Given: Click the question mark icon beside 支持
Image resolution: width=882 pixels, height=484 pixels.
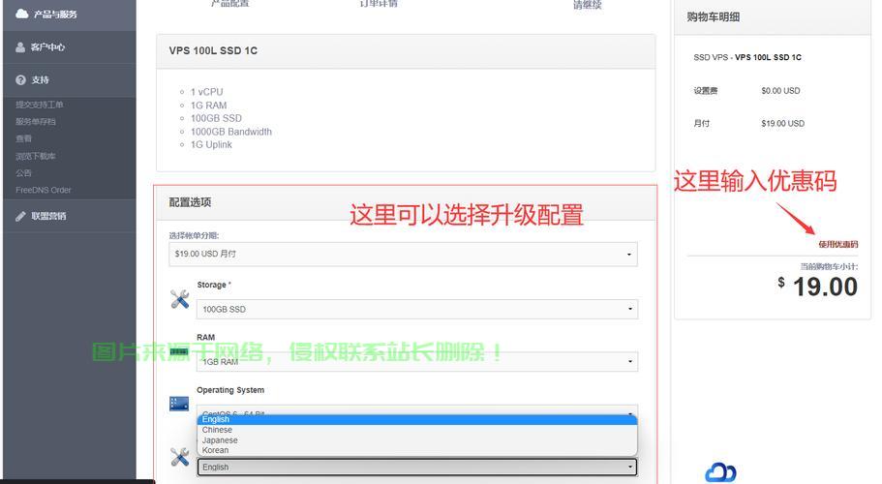Looking at the screenshot, I should (x=21, y=80).
